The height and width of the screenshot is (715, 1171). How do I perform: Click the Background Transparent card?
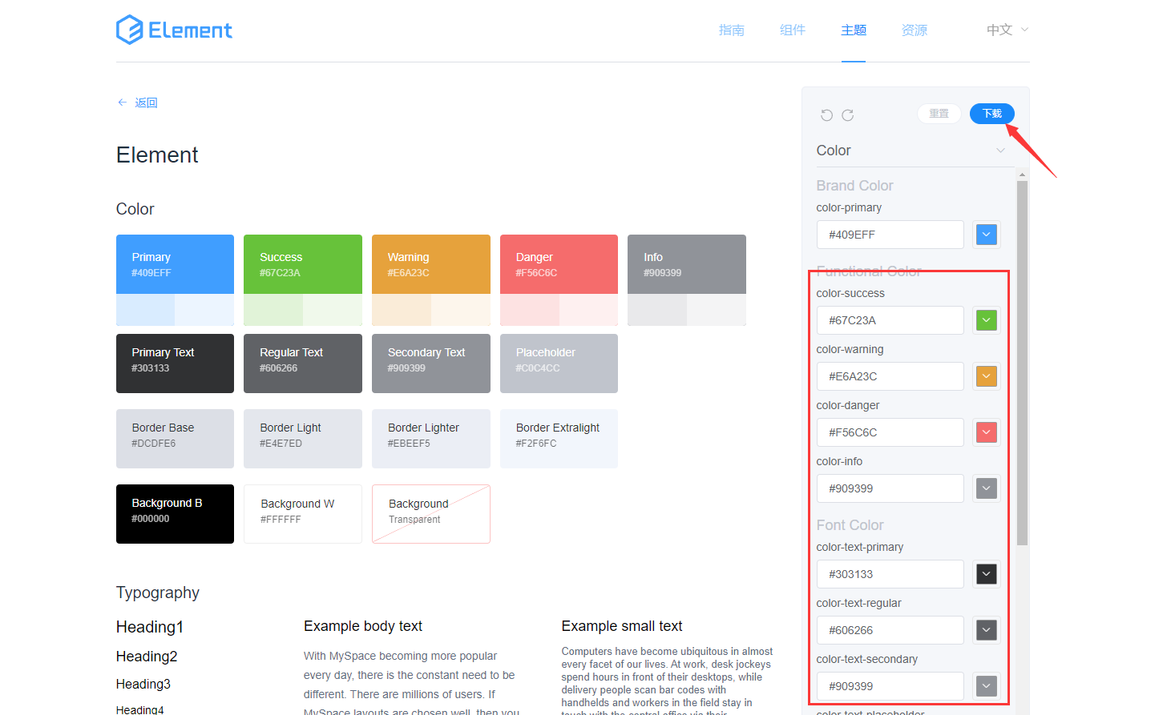point(431,514)
